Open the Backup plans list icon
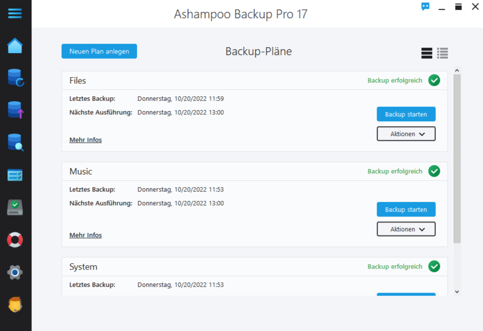483x331 pixels. (15, 175)
